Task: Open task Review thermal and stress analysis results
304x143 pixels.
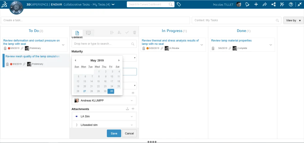Action: tap(170, 42)
